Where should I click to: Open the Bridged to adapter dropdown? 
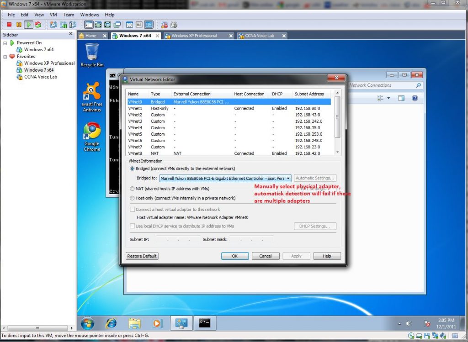pos(225,178)
